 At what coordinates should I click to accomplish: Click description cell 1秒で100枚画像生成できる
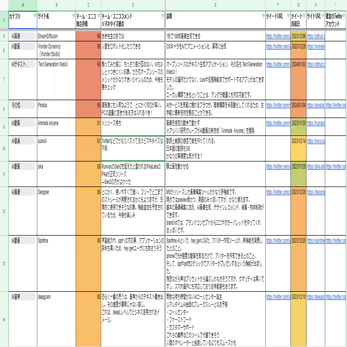215,36
